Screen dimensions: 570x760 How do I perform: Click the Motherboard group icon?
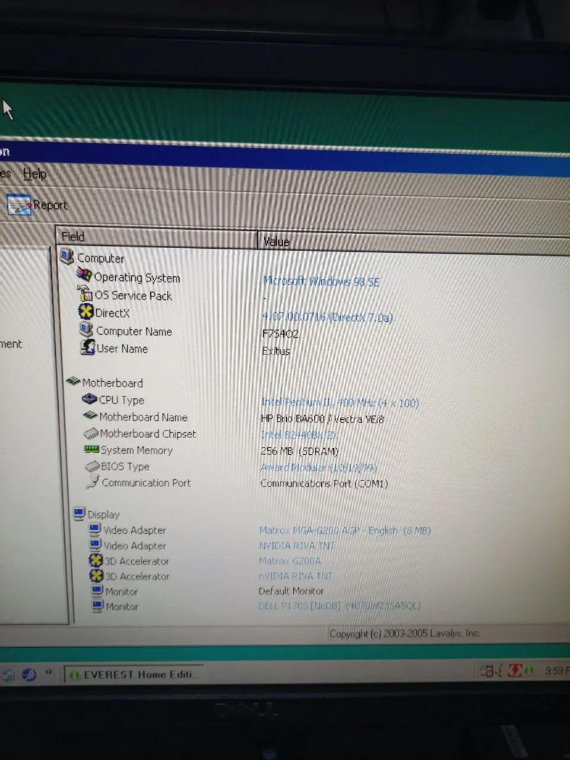coord(73,381)
